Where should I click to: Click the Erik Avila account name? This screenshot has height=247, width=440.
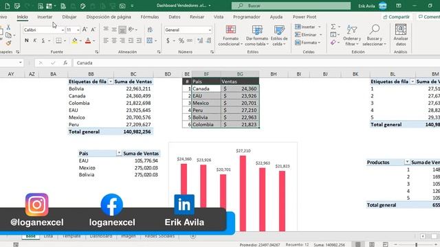pyautogui.click(x=366, y=6)
